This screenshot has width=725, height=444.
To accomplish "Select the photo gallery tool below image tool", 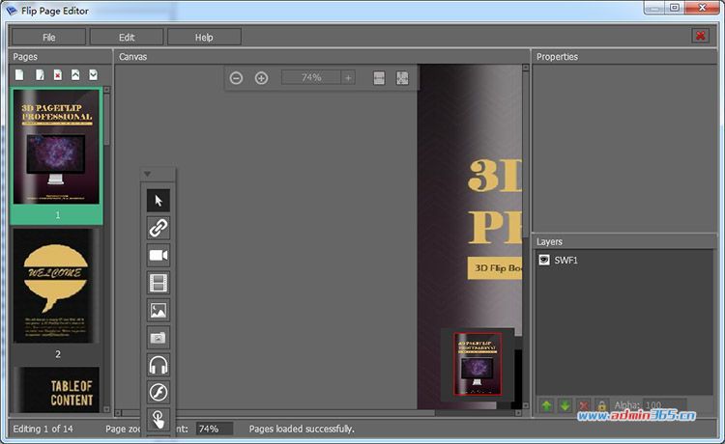I will [159, 338].
